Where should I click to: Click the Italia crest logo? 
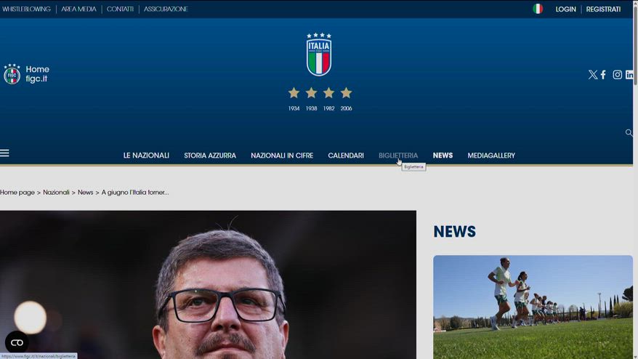318,55
